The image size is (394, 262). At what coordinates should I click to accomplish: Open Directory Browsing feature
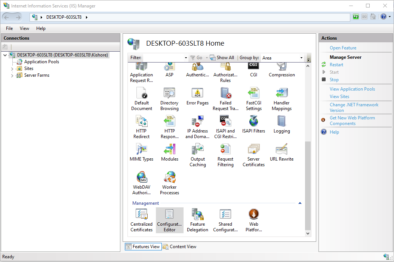(169, 99)
